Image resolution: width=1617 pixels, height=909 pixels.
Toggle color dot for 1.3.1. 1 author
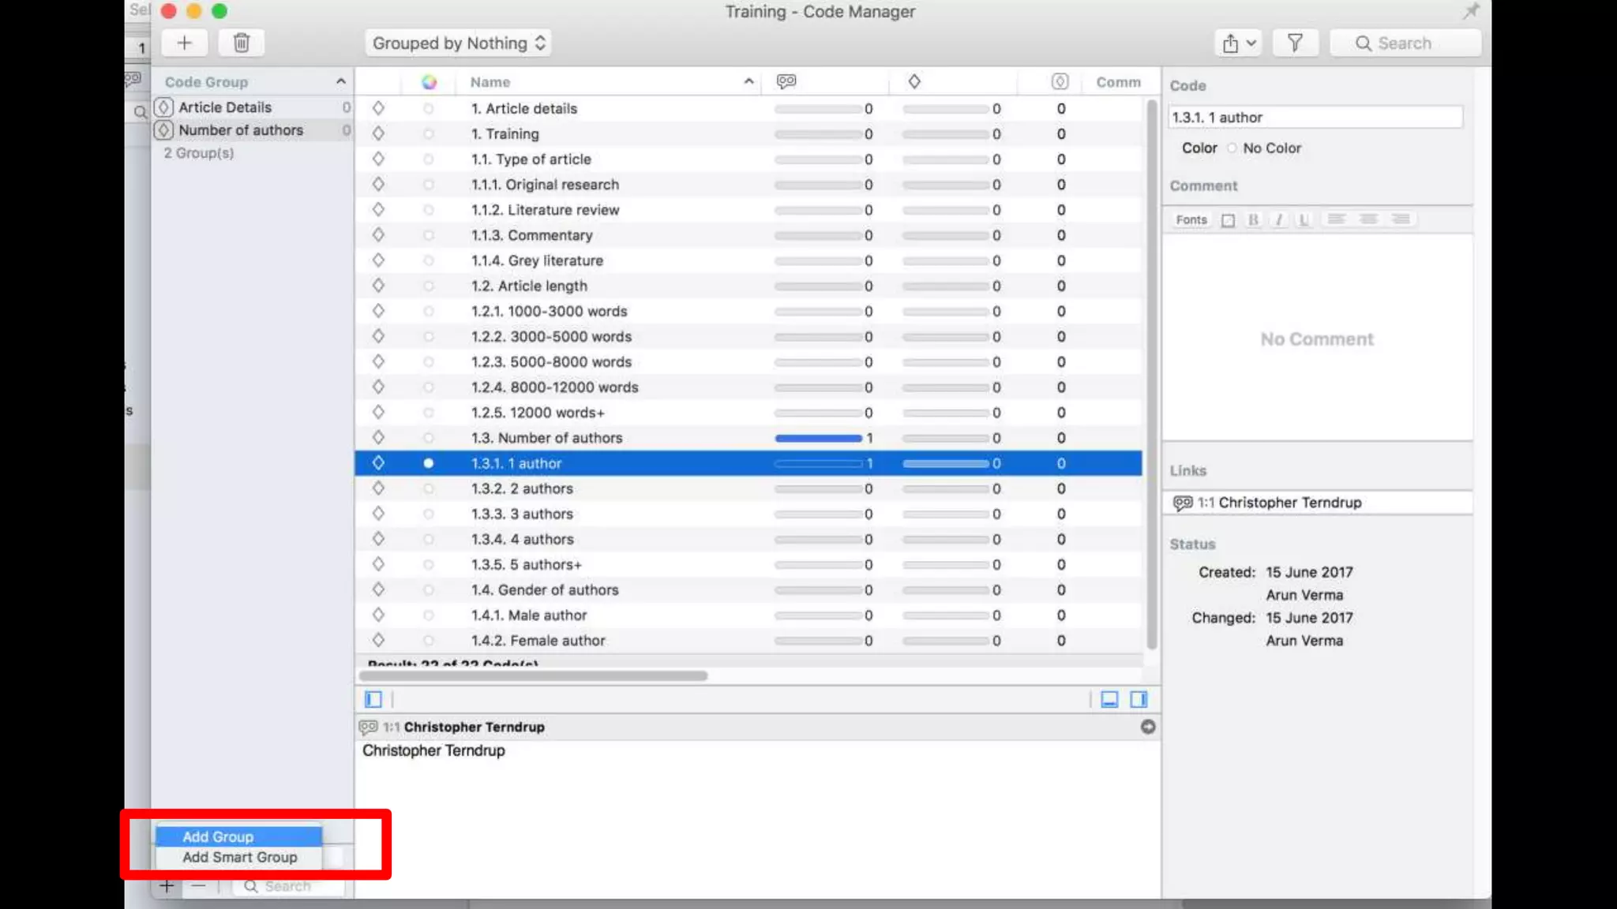(428, 463)
